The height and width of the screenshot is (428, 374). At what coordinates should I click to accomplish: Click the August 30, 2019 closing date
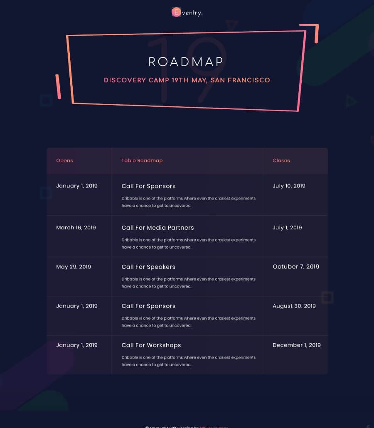point(294,306)
